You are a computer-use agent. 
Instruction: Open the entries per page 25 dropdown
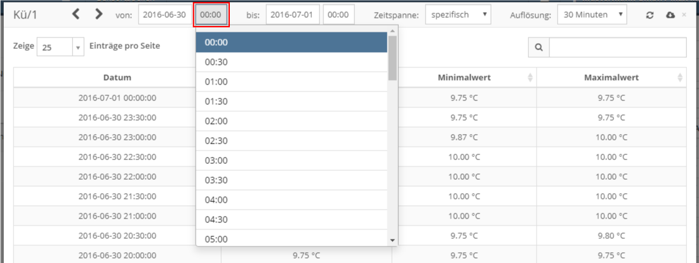click(60, 47)
